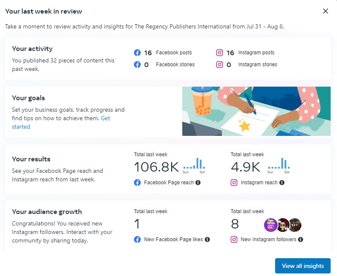Click the Instagram reach bar chart
337x276 pixels.
point(279,165)
